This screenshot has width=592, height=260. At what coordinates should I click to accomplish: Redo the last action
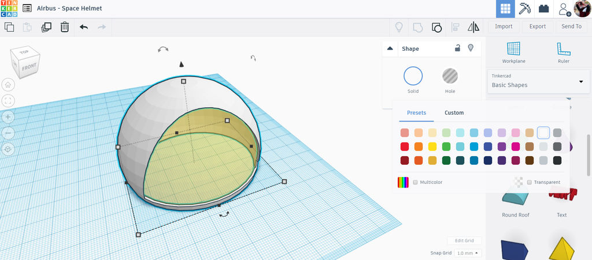coord(102,27)
